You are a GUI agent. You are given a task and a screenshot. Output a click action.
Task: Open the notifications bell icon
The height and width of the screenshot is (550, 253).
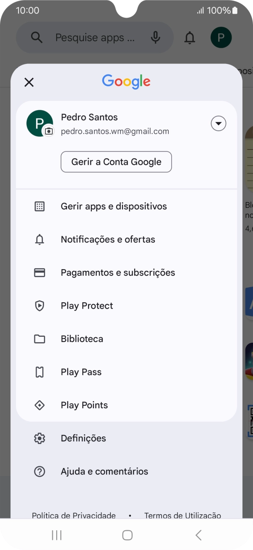tap(190, 37)
